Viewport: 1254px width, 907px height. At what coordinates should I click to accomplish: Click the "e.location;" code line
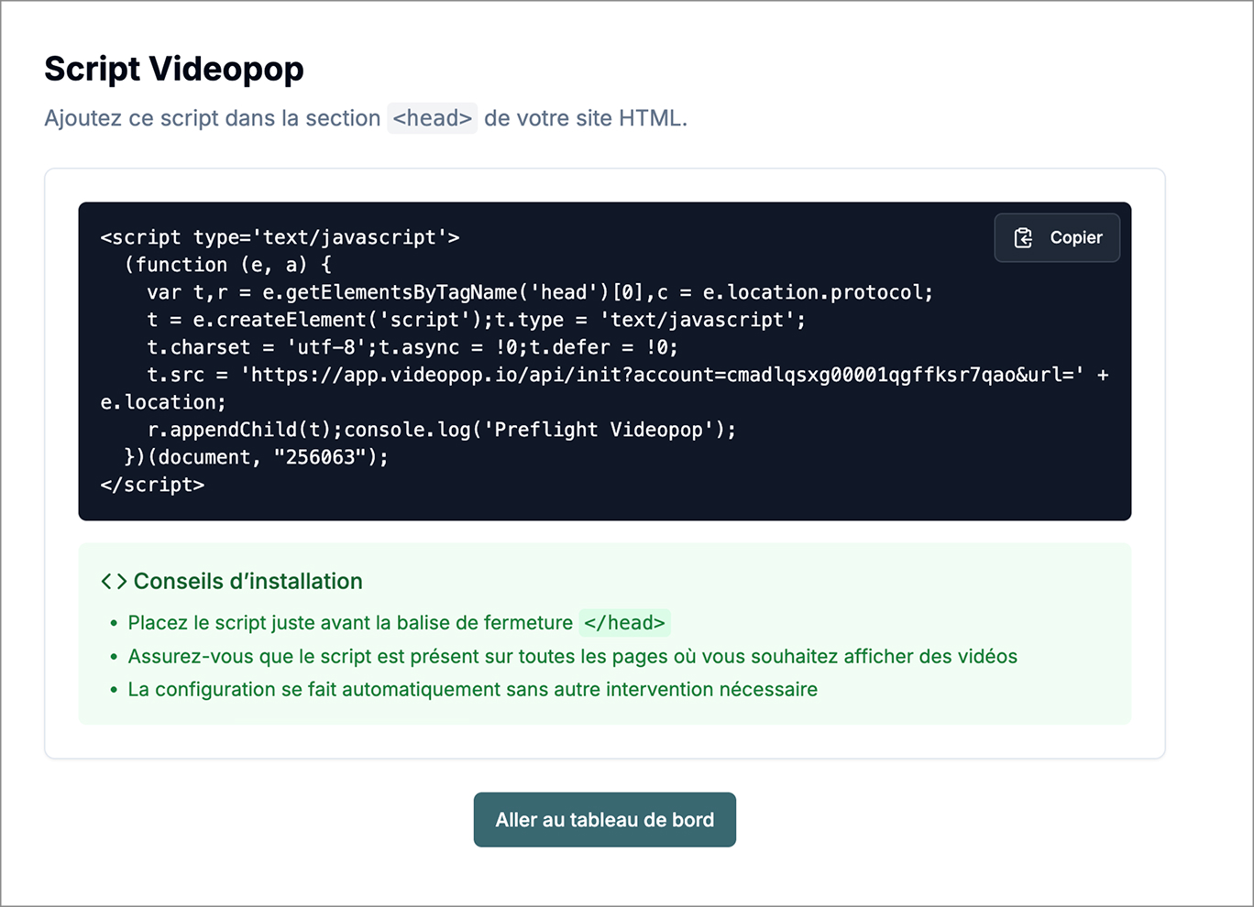tap(163, 402)
